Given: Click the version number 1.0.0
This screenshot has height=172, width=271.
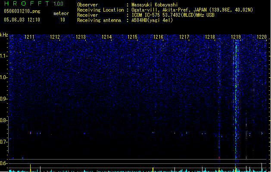Looking at the screenshot, I should pos(58,4).
